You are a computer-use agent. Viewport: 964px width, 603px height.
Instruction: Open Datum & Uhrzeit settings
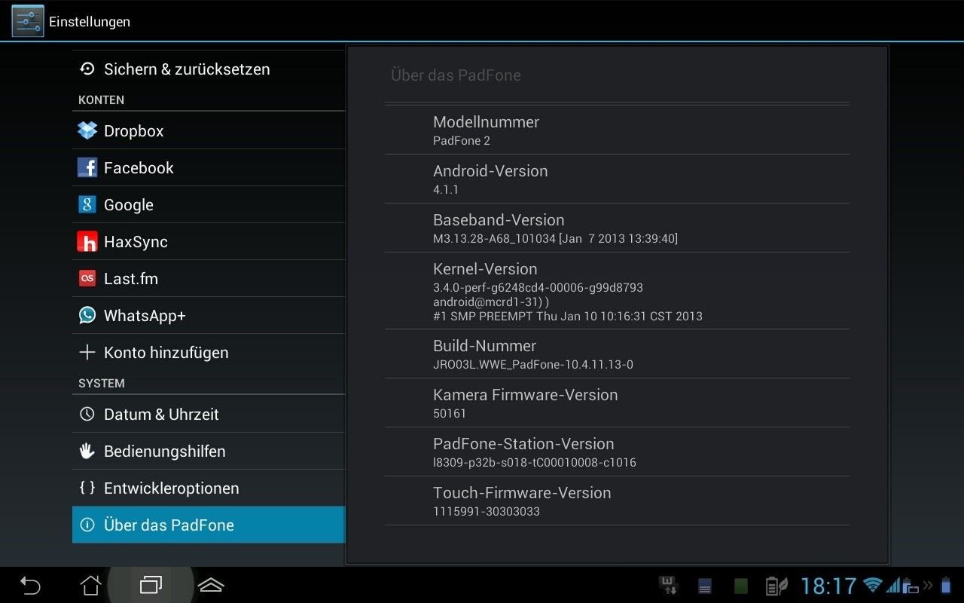point(209,414)
